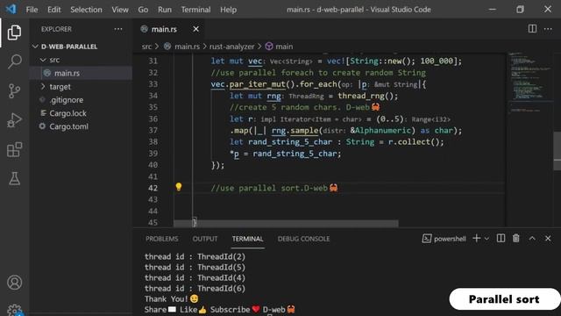Click par_iter_mut on line 33
561x316 pixels.
click(257, 84)
